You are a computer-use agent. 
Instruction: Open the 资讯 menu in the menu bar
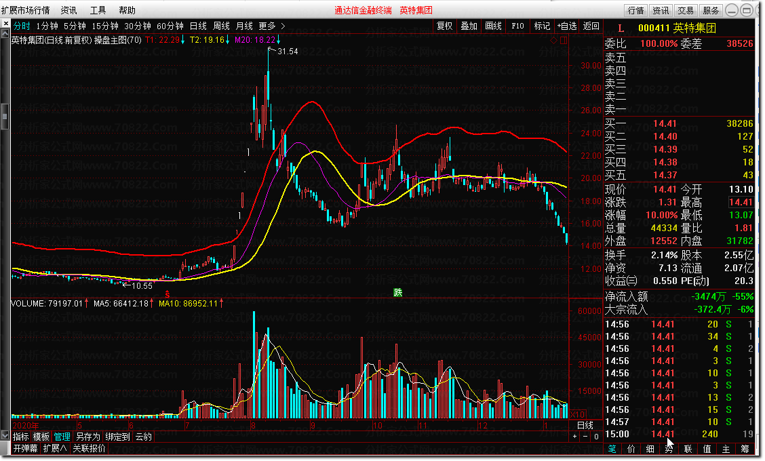pyautogui.click(x=68, y=9)
